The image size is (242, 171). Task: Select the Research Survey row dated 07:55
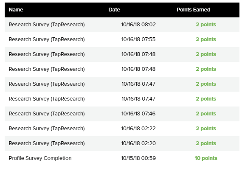(x=122, y=39)
